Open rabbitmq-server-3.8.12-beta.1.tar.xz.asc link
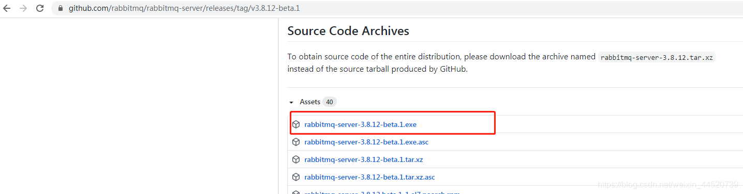The image size is (743, 194). pos(369,177)
